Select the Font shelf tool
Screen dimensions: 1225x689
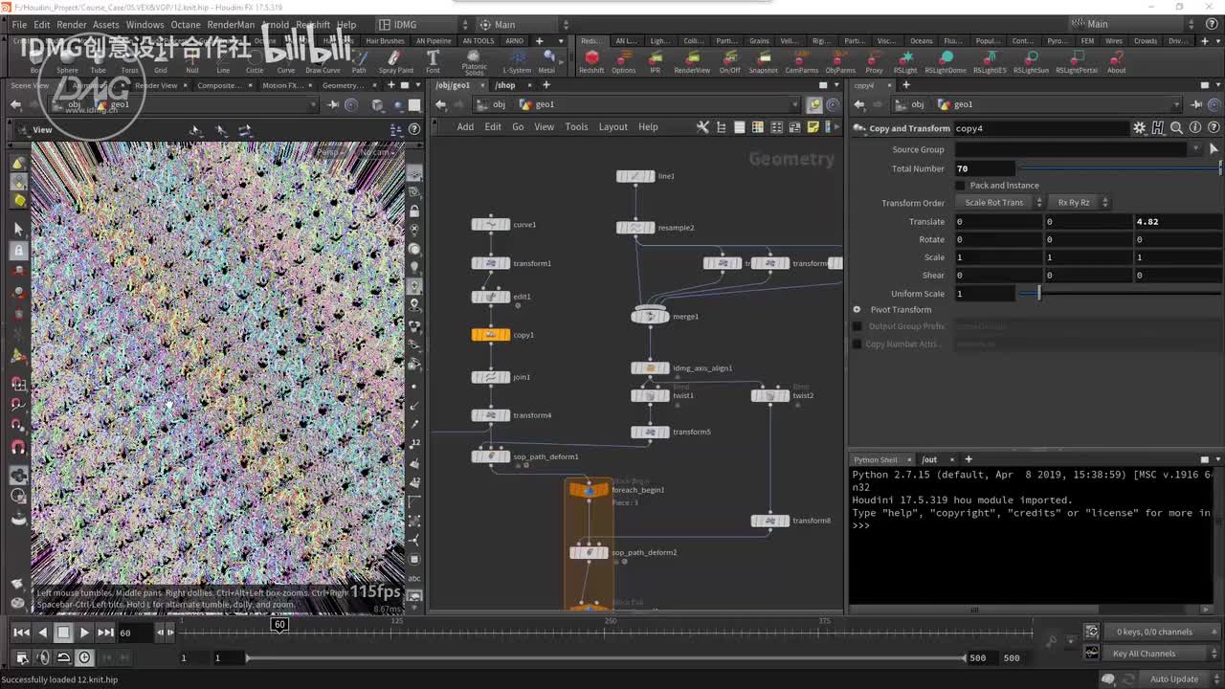(x=433, y=60)
